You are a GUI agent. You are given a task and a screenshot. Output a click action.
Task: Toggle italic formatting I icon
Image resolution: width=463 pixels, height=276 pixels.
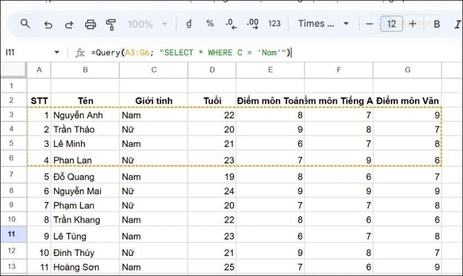tap(458, 24)
